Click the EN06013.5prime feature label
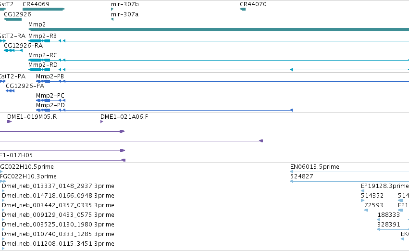 coord(315,167)
